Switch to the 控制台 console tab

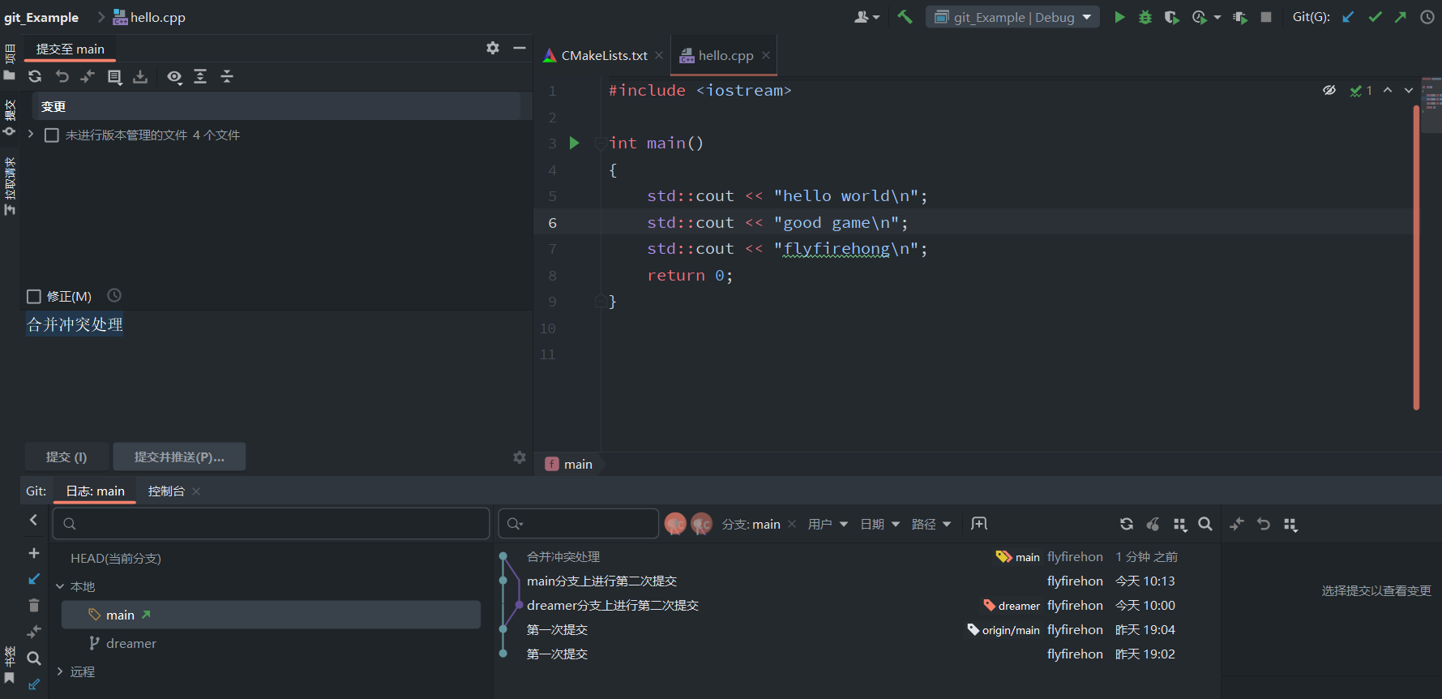tap(166, 491)
